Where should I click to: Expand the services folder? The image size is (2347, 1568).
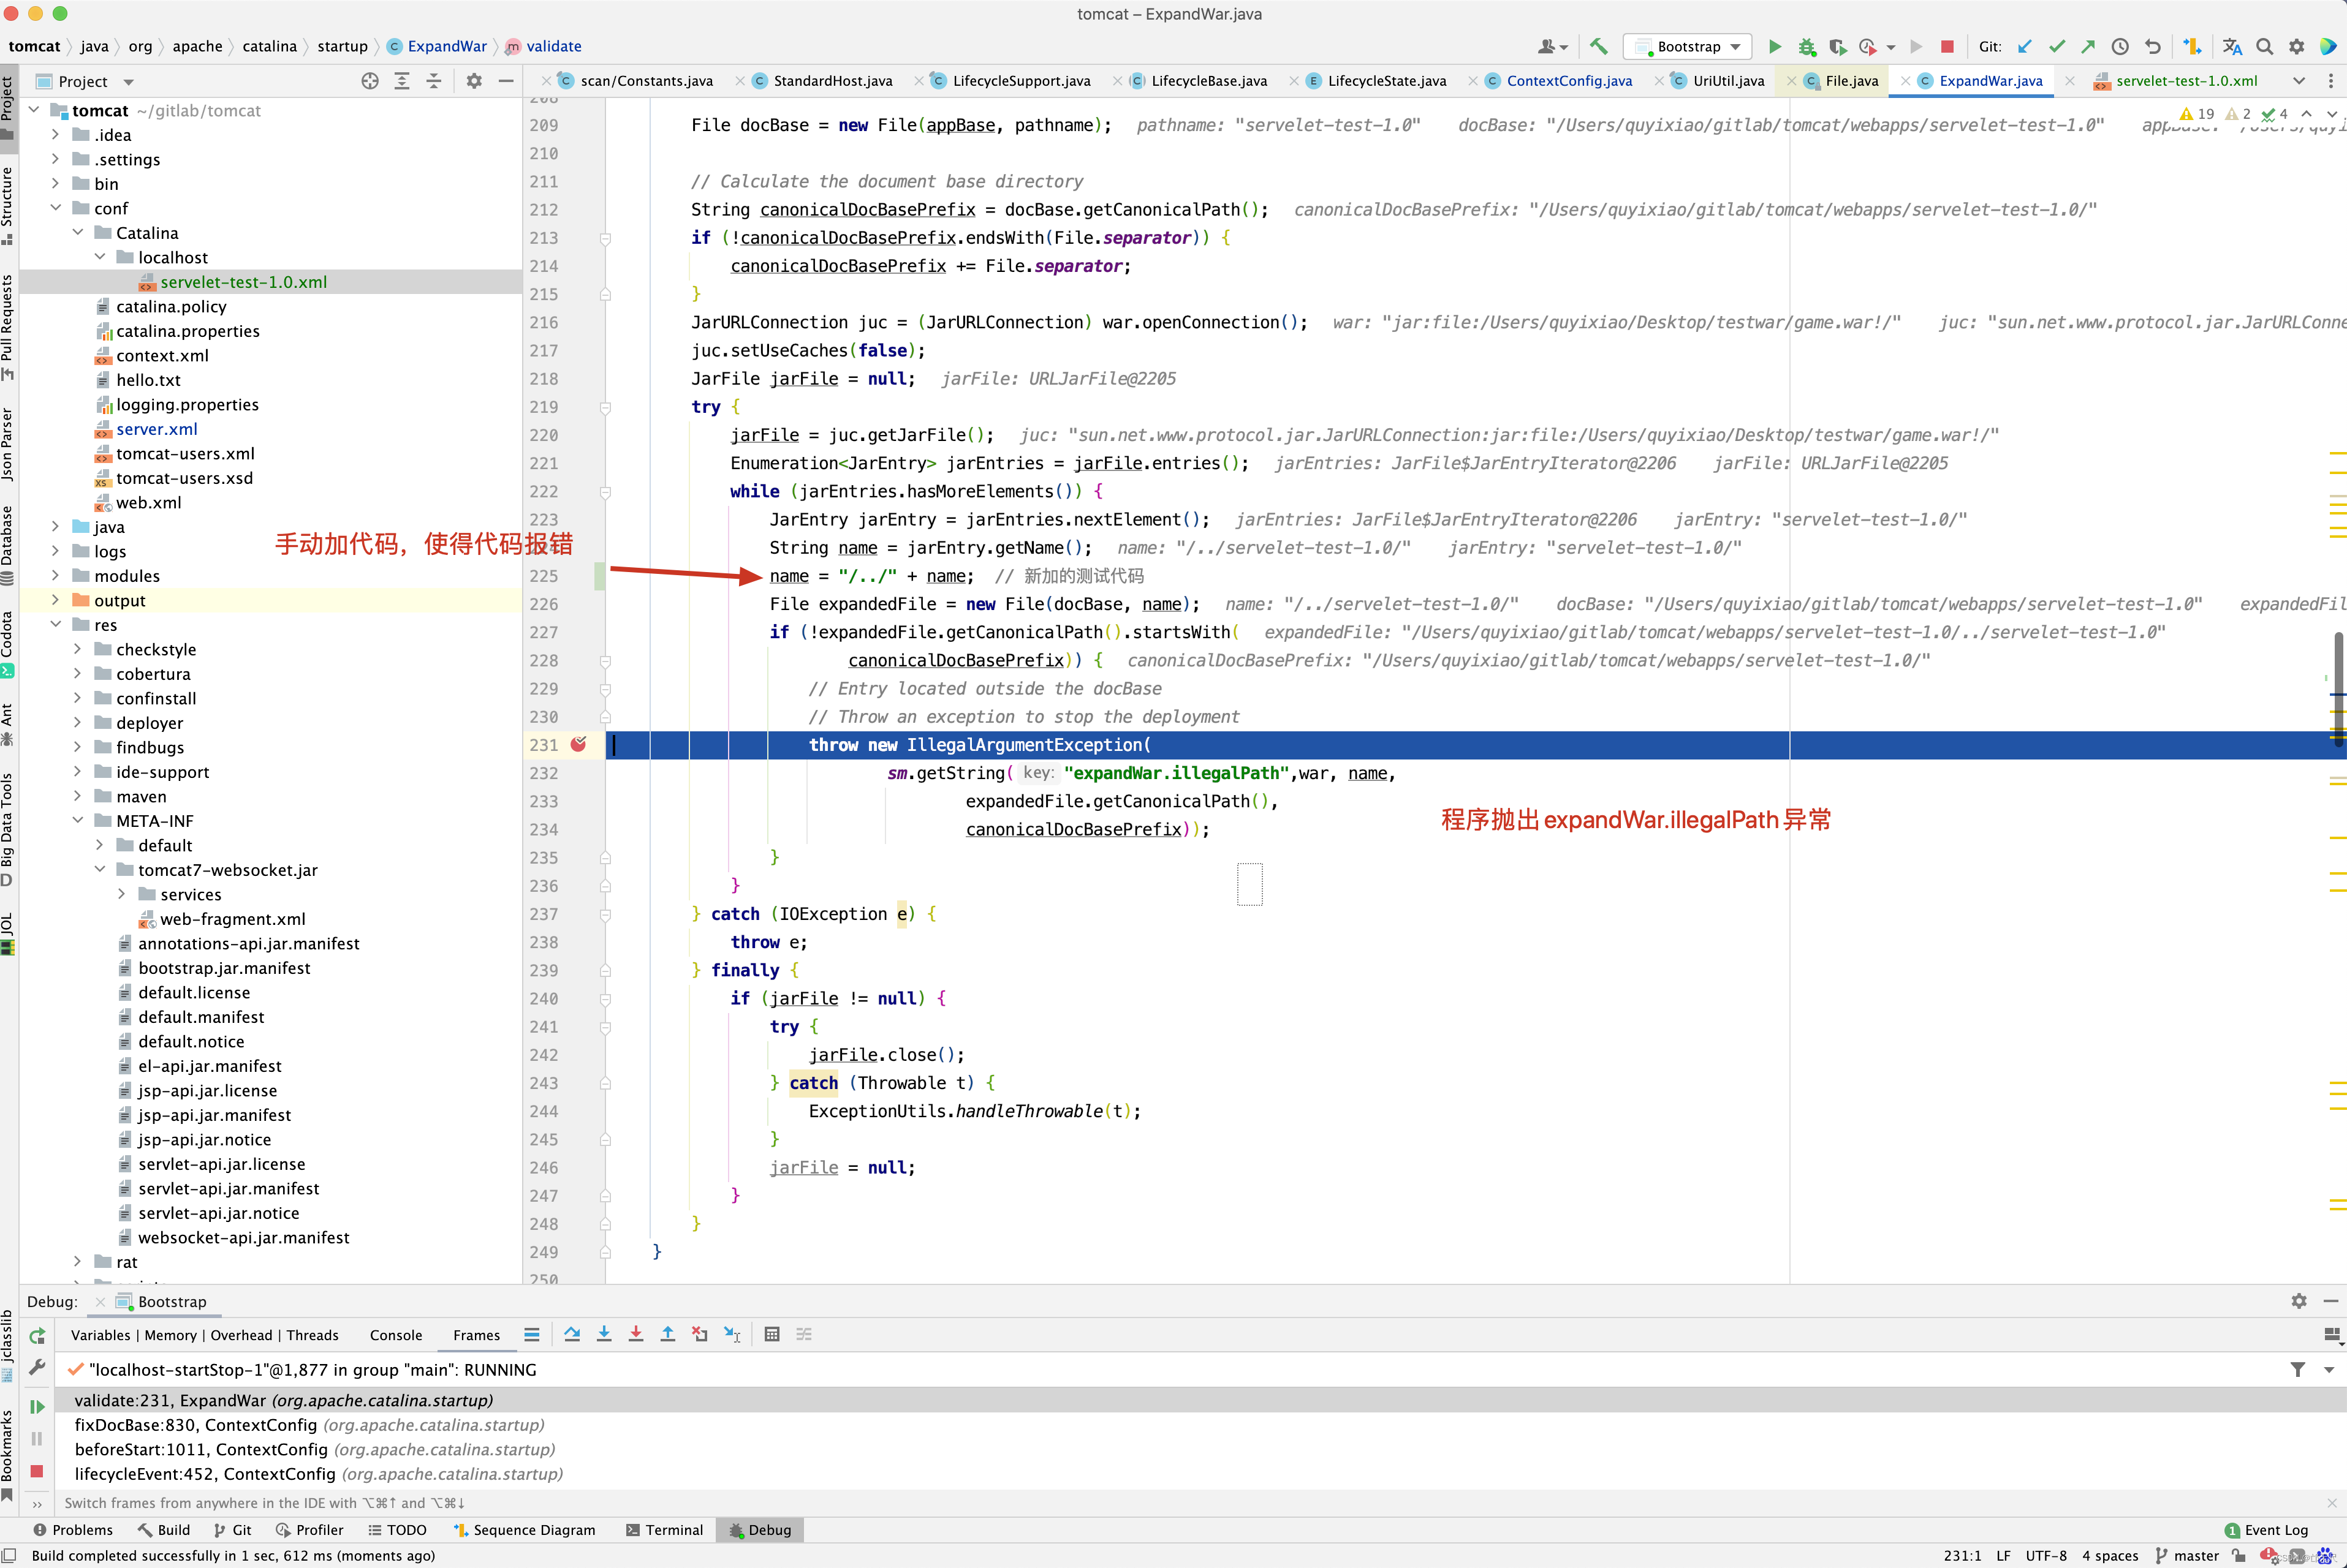coord(122,894)
